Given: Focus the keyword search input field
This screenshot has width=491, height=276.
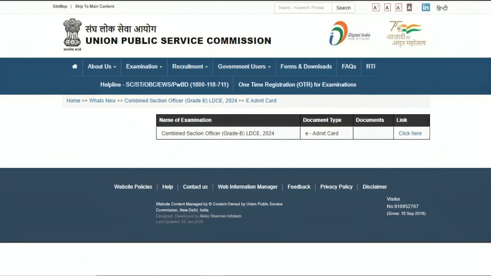Looking at the screenshot, I should pyautogui.click(x=303, y=8).
